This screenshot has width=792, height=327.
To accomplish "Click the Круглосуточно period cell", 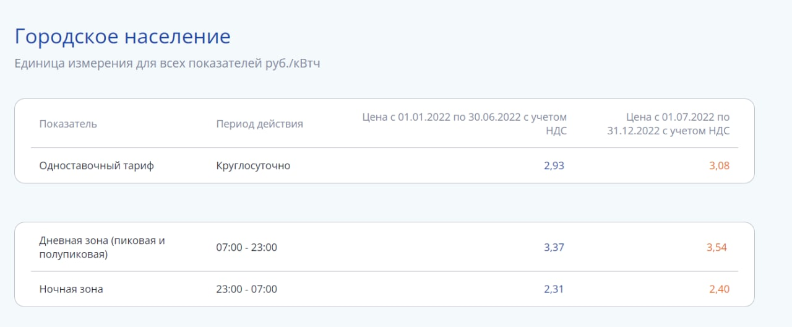I will pos(253,166).
